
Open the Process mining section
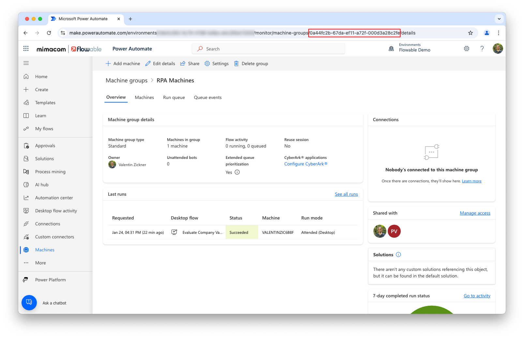click(50, 172)
